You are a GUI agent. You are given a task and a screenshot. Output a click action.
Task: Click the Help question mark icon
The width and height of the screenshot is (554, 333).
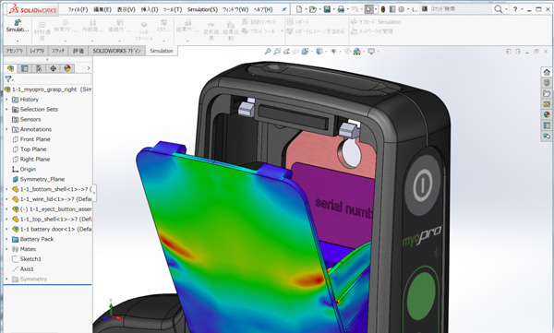point(515,9)
